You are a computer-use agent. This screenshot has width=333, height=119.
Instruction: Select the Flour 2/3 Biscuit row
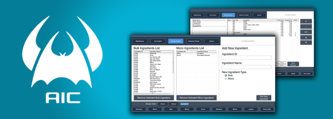pyautogui.click(x=153, y=70)
